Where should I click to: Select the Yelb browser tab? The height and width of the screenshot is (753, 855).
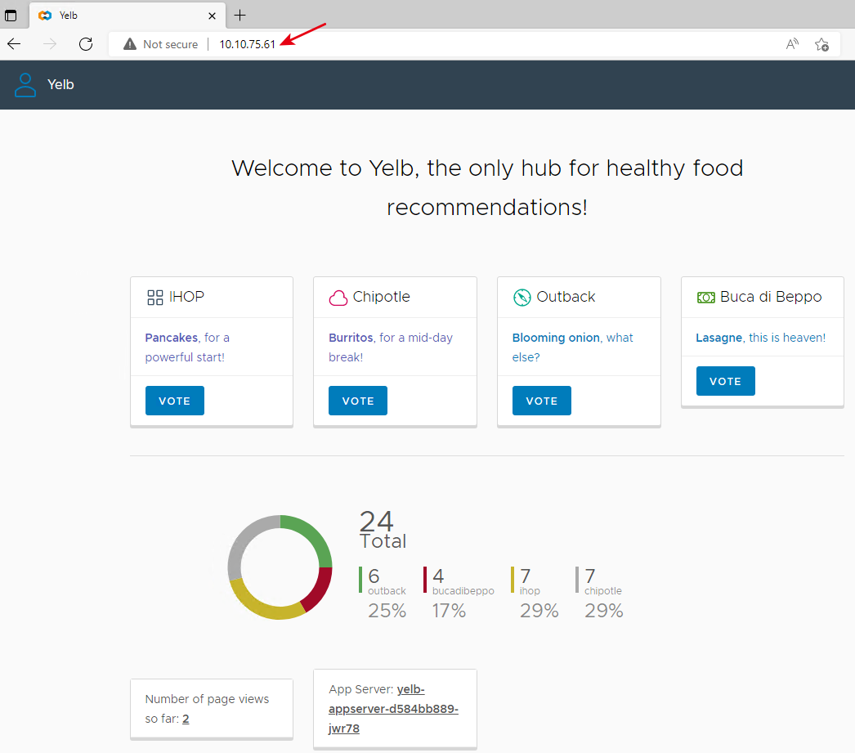click(127, 16)
